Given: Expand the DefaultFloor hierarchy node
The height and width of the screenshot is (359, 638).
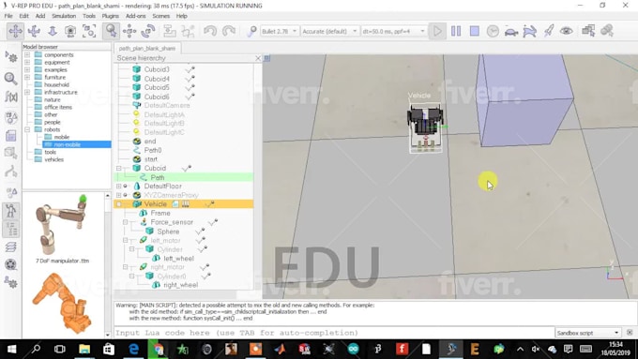Looking at the screenshot, I should (119, 186).
